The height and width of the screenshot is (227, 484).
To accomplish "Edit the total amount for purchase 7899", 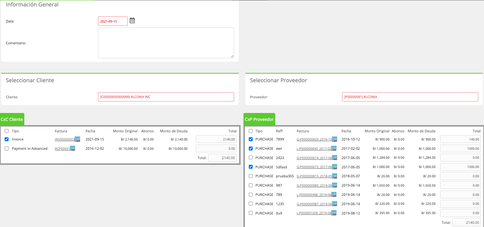I will click(460, 139).
